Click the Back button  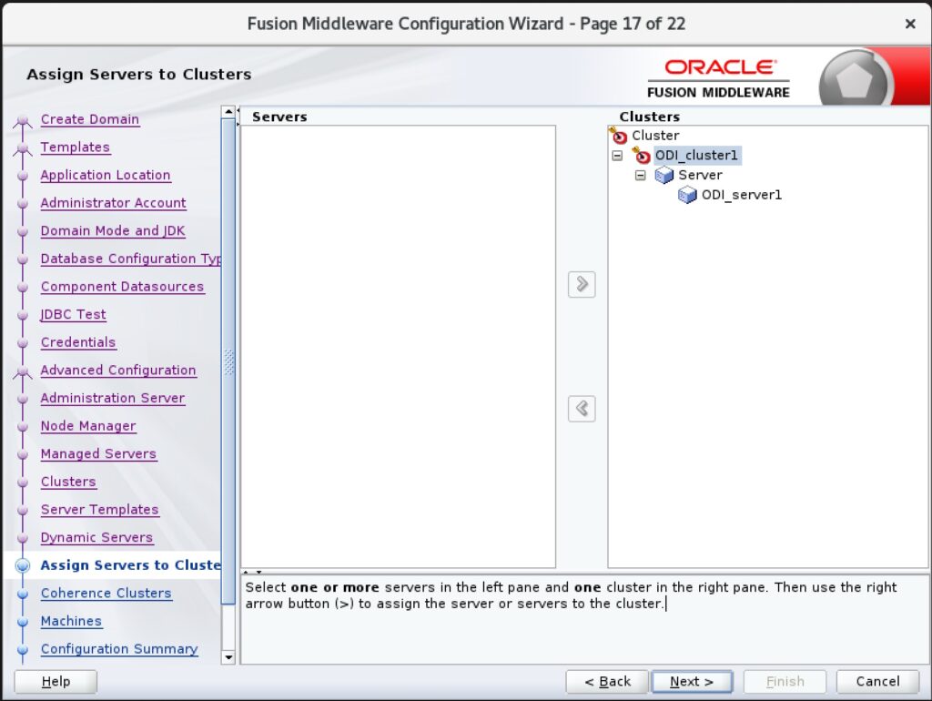pos(607,681)
